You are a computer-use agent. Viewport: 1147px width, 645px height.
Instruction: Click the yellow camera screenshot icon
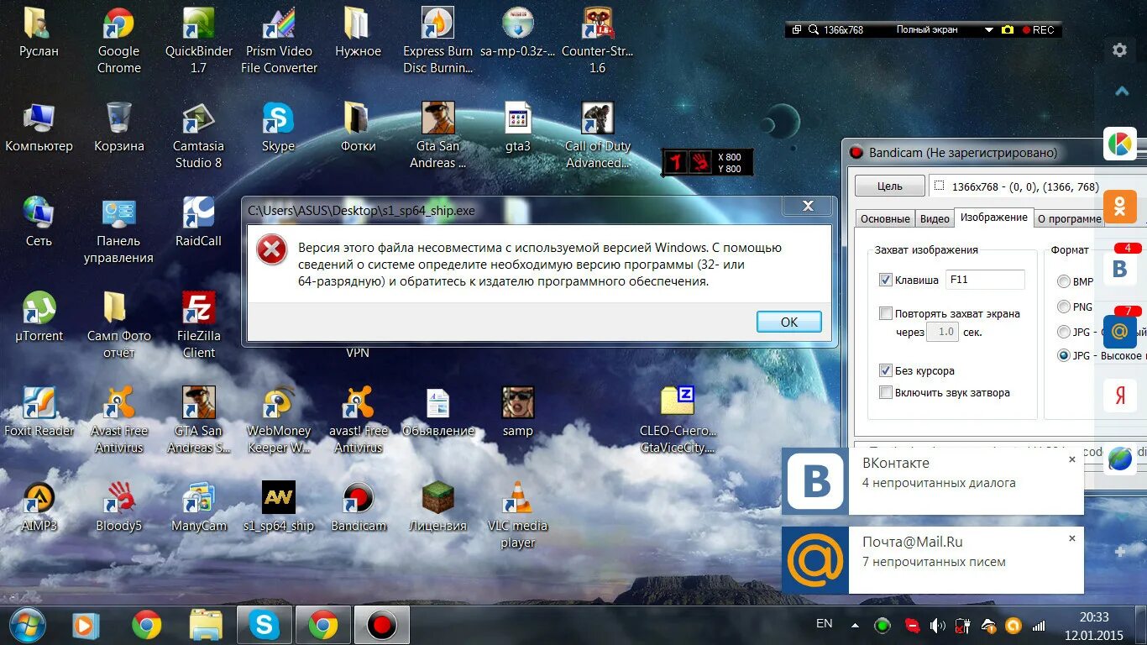[x=1008, y=29]
